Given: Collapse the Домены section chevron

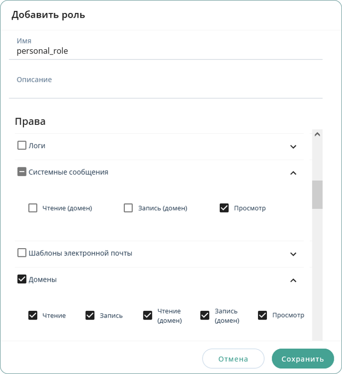Looking at the screenshot, I should (293, 280).
